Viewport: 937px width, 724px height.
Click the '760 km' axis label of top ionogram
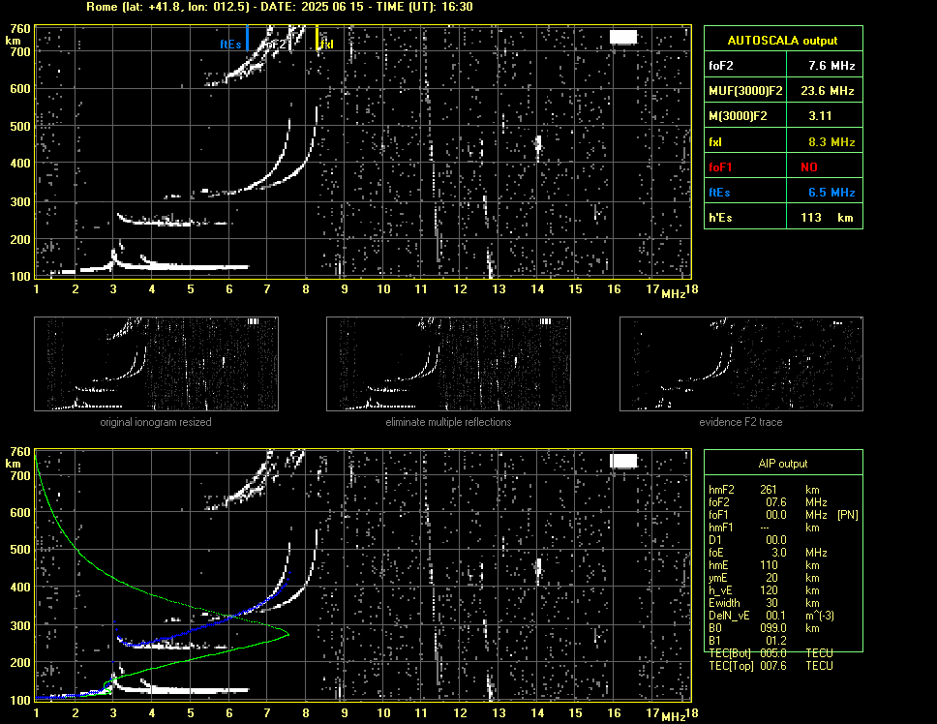pyautogui.click(x=16, y=34)
